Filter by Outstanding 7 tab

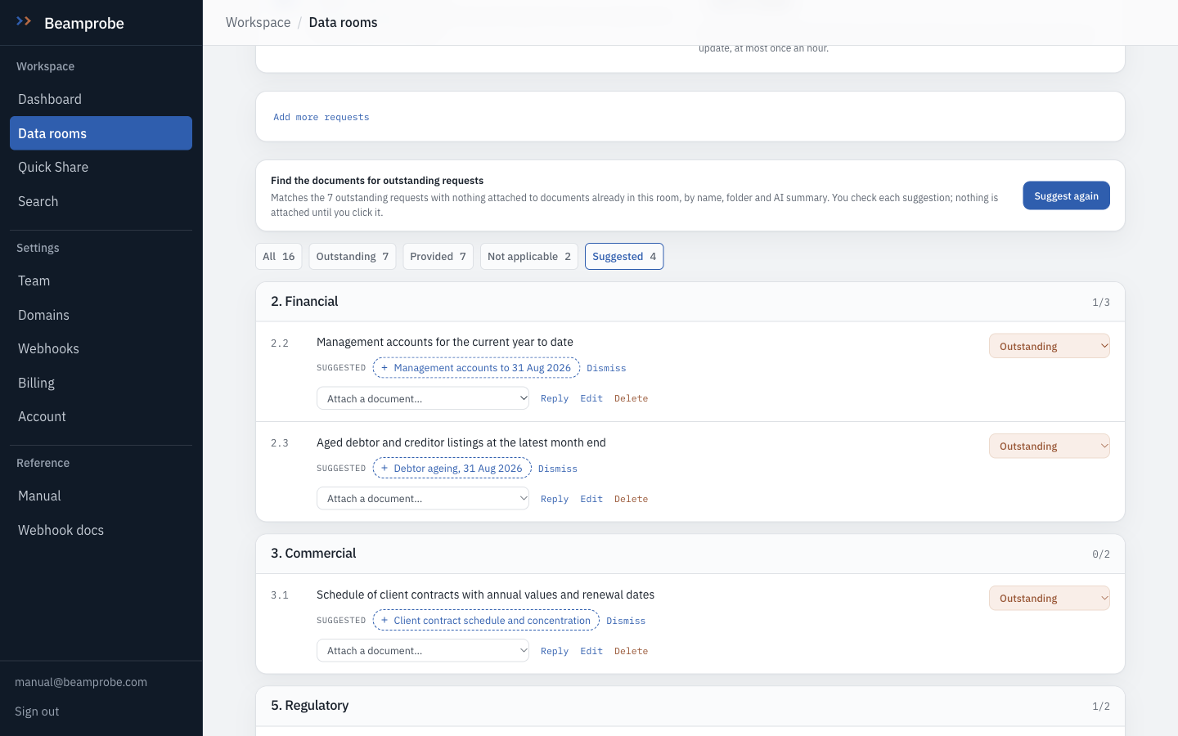353,256
